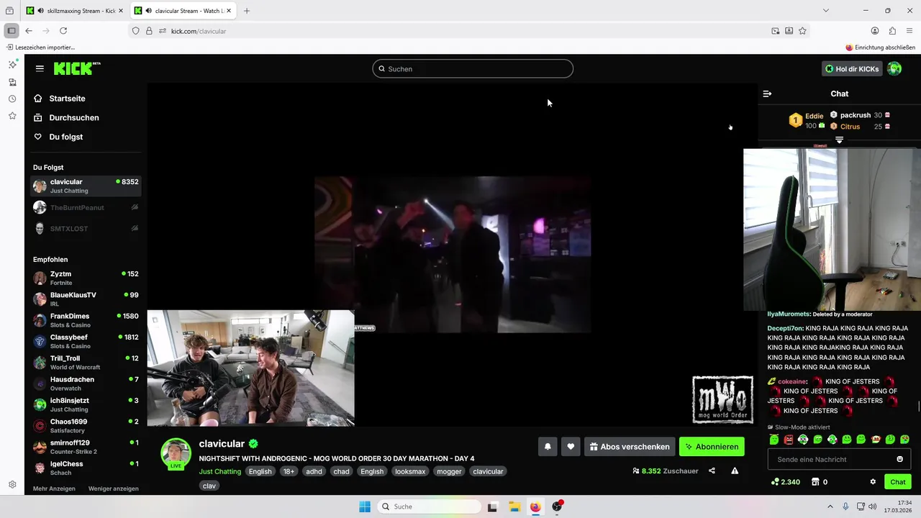The height and width of the screenshot is (518, 921).
Task: Click the 2.340 channel points balance
Action: (x=785, y=482)
